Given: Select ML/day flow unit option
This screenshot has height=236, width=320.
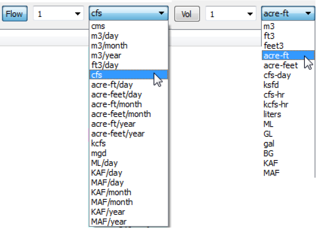Looking at the screenshot, I should click(x=104, y=163).
